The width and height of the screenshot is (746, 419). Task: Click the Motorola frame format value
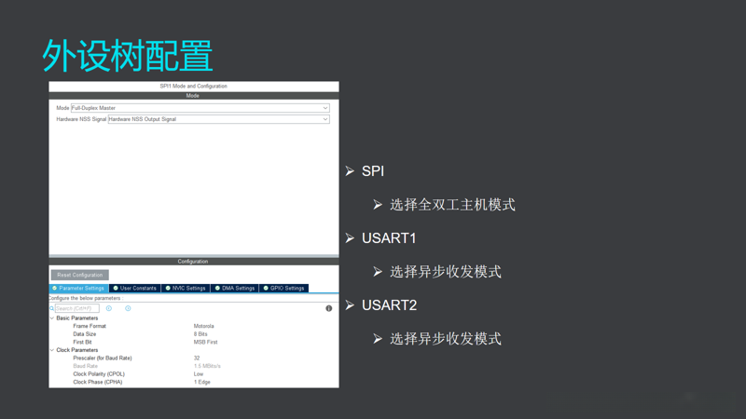203,327
